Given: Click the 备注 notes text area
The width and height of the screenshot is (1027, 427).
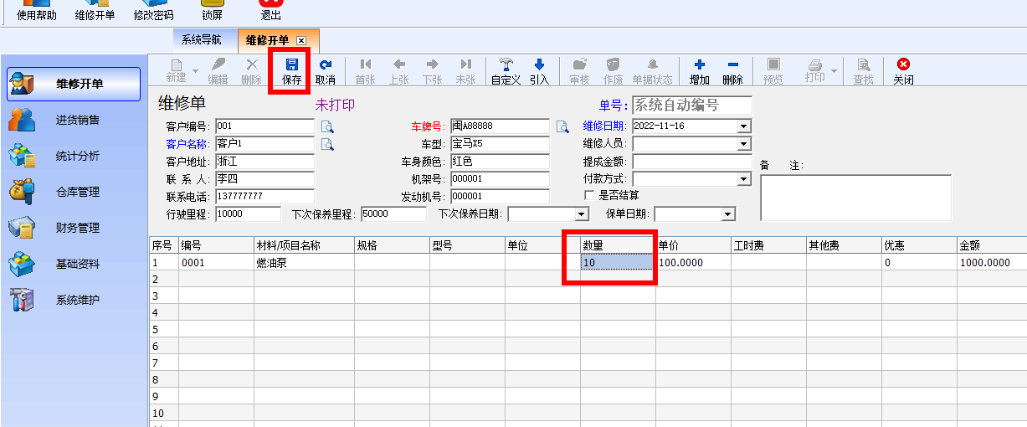Looking at the screenshot, I should [x=855, y=198].
